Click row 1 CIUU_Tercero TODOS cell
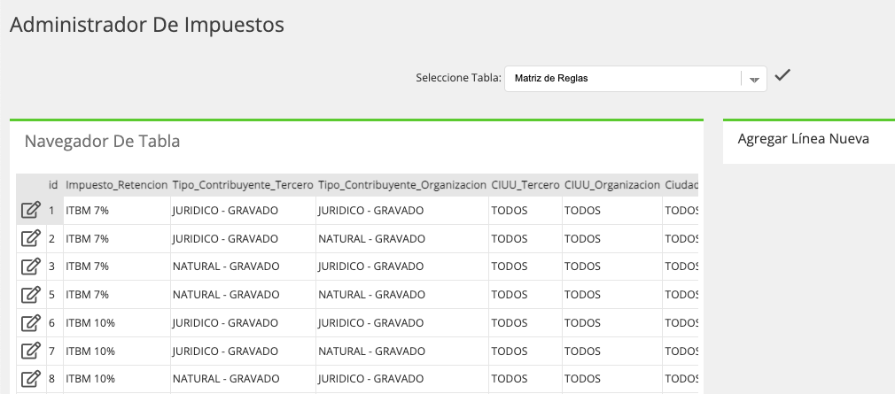 click(x=525, y=211)
